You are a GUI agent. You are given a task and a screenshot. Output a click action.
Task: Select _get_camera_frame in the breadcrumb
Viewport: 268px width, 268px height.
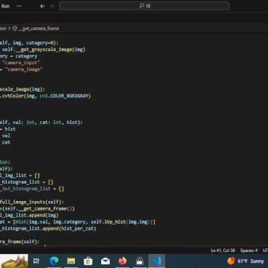pyautogui.click(x=39, y=28)
